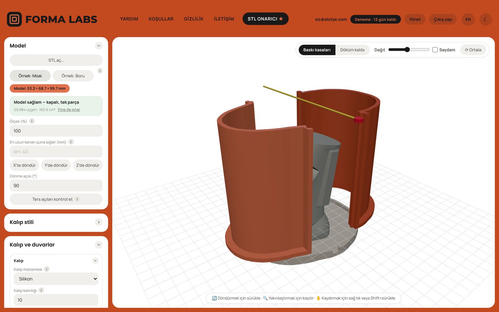Image resolution: width=499 pixels, height=312 pixels.
Task: Click info icon beside Kalıp malzemesi
Action: coord(47,269)
